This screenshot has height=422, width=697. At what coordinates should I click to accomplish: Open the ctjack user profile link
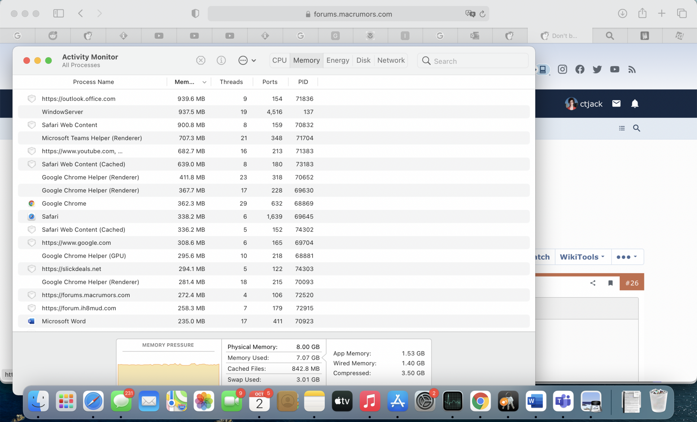coord(591,104)
